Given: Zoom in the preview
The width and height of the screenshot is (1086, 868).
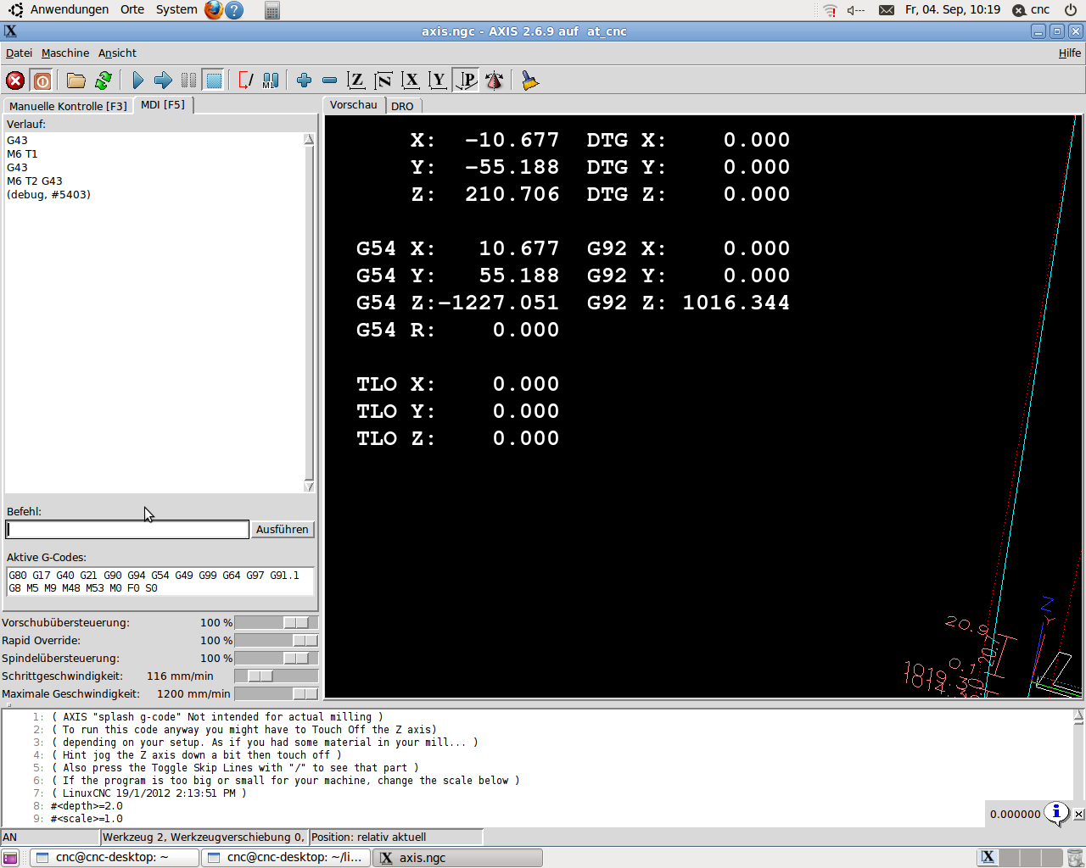Looking at the screenshot, I should tap(304, 81).
